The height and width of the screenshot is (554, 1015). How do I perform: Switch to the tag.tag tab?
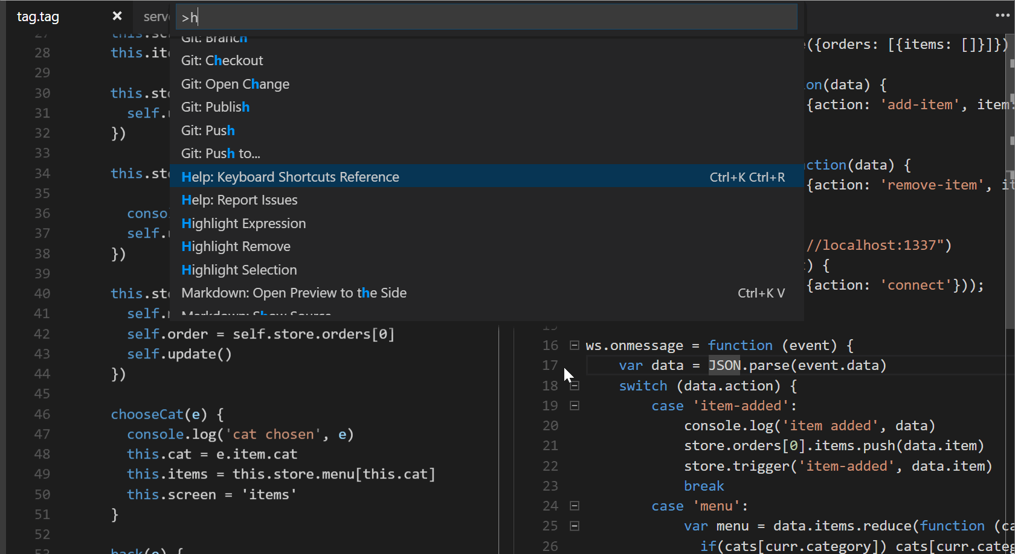[x=38, y=17]
